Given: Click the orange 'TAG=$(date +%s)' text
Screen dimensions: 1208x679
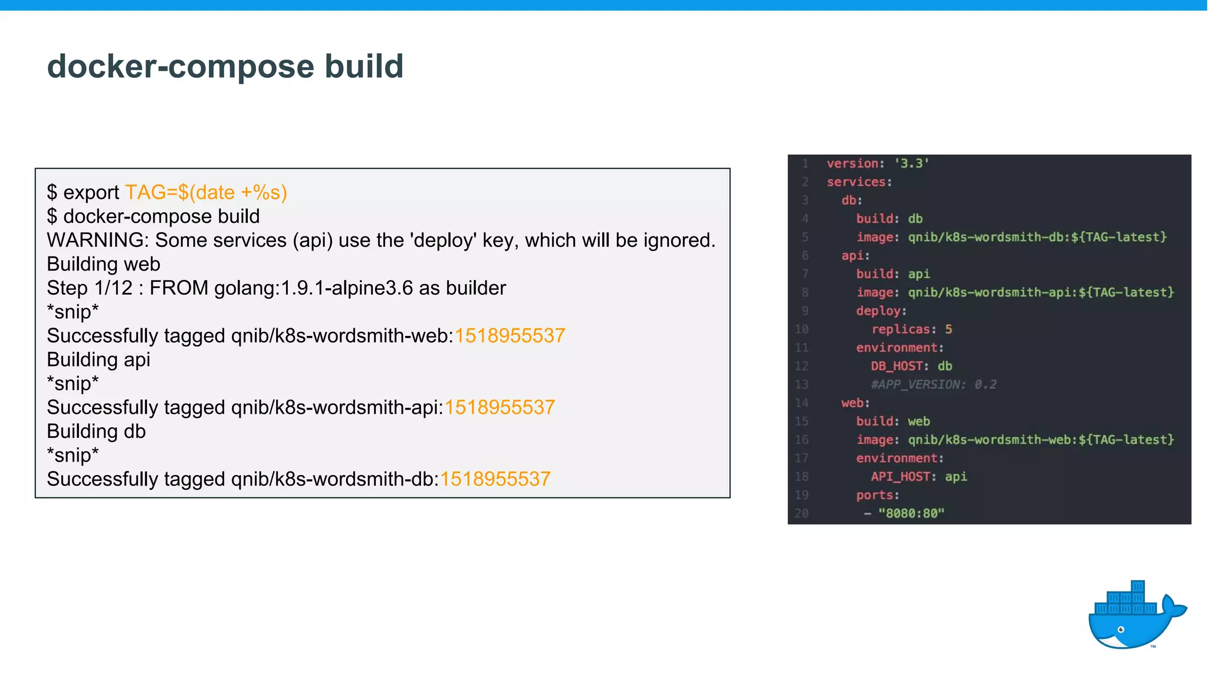Looking at the screenshot, I should [x=206, y=192].
